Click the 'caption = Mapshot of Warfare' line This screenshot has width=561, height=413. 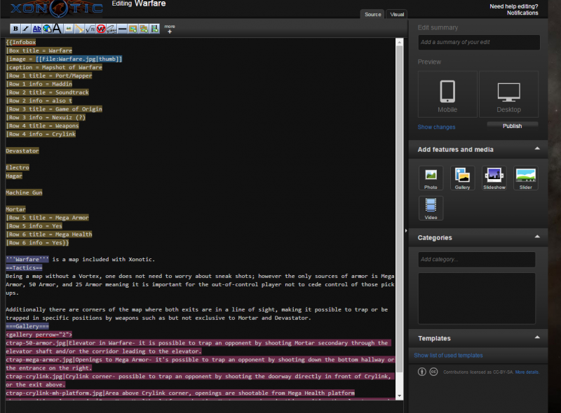(x=54, y=67)
